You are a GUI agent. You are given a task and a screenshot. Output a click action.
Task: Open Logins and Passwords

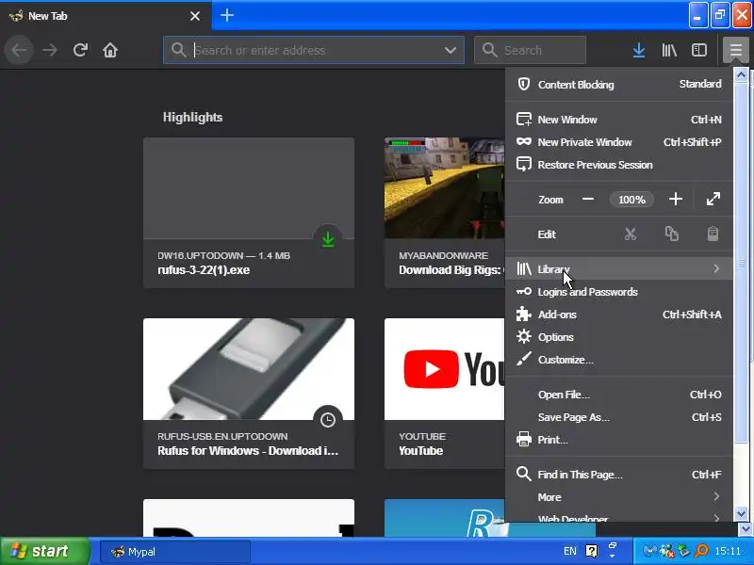tap(619, 292)
